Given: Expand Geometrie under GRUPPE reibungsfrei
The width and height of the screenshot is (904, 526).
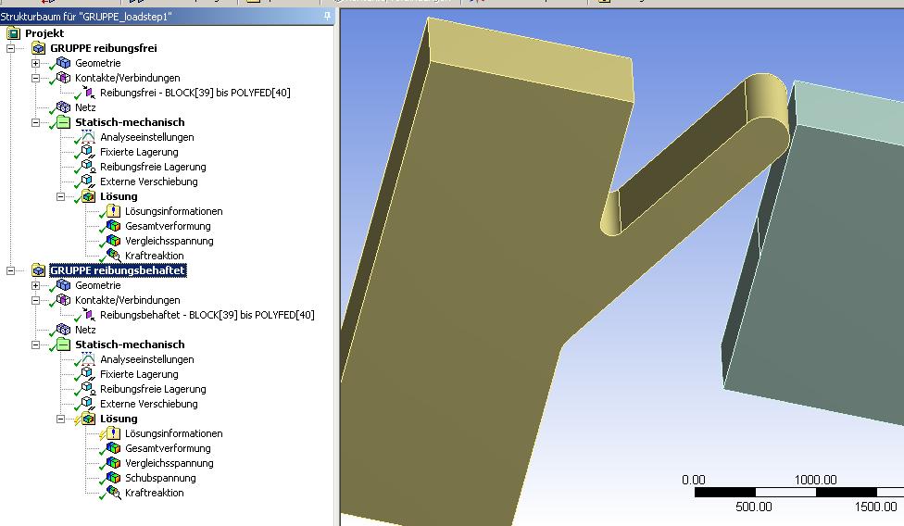Looking at the screenshot, I should [x=36, y=63].
